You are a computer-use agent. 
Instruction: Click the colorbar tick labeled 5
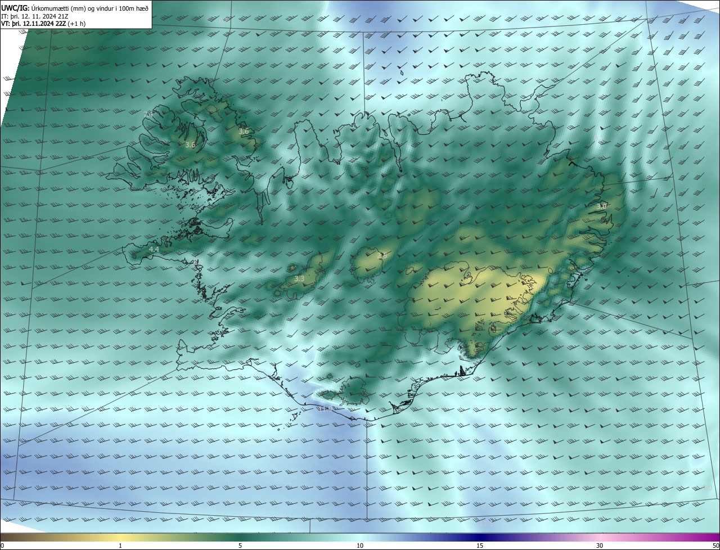(x=240, y=546)
